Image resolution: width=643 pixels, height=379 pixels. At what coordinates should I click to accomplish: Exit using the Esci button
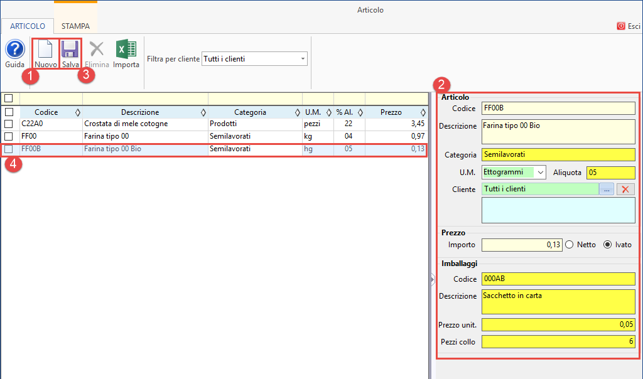(629, 26)
